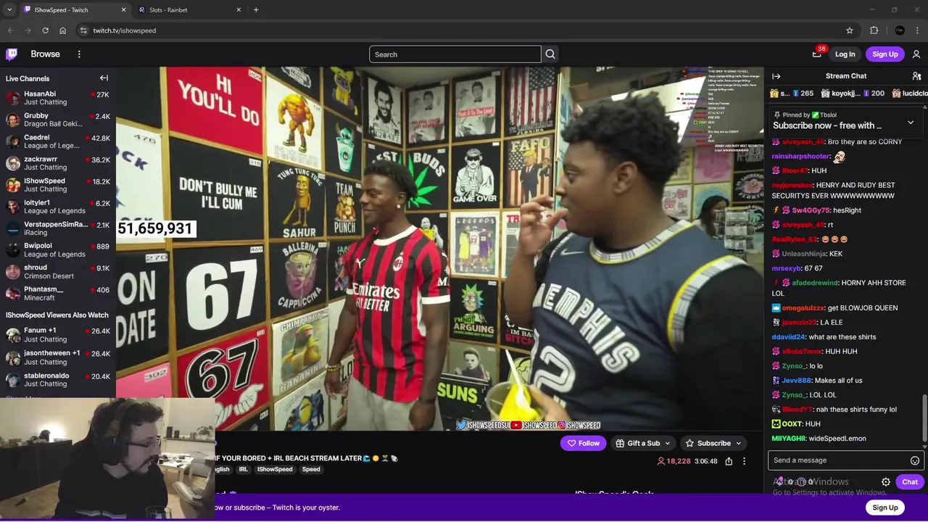Click the search magnifier button

[x=550, y=54]
